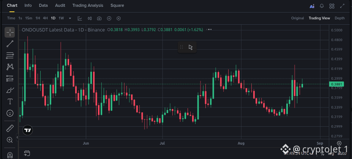Click the Sep label on time axis
352x159 pixels.
click(x=320, y=143)
